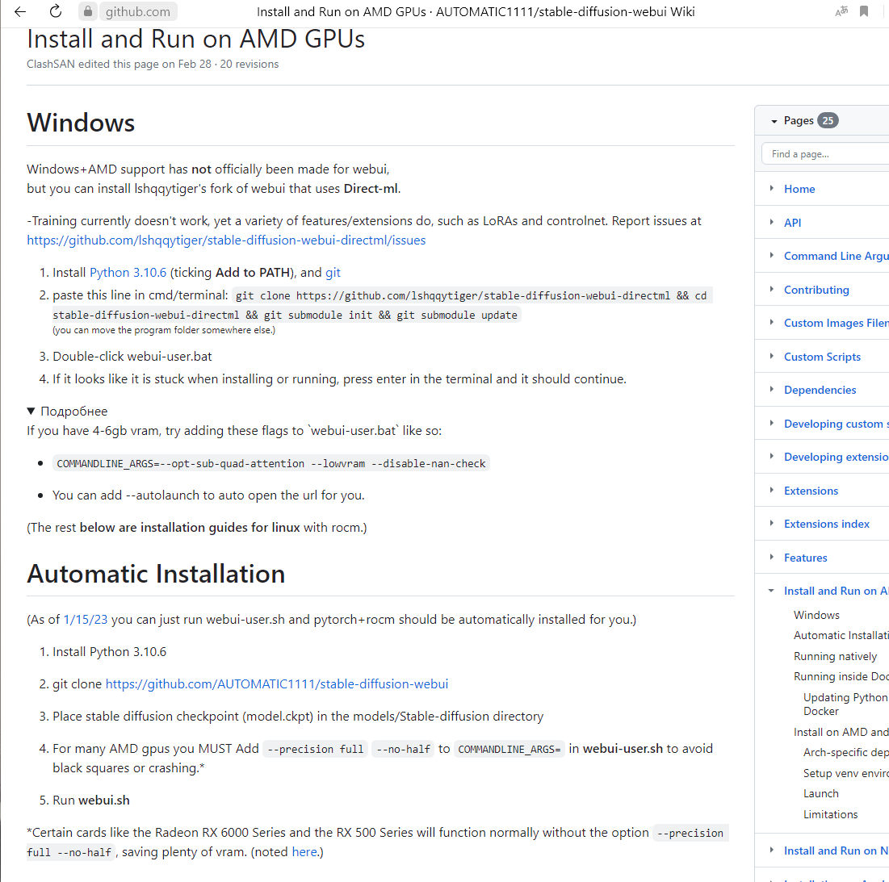Screen dimensions: 889x882
Task: Click the '--no-half' code snippet in step 4
Action: [403, 749]
